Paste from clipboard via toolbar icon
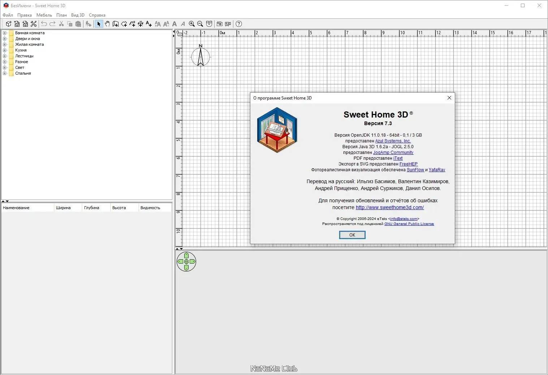Viewport: 548px width, 375px height. point(78,24)
